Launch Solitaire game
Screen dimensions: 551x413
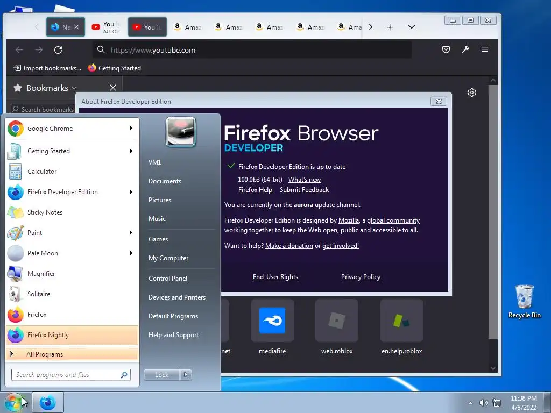coord(72,294)
